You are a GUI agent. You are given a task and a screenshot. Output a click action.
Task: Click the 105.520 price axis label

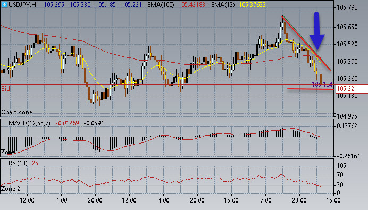point(347,44)
